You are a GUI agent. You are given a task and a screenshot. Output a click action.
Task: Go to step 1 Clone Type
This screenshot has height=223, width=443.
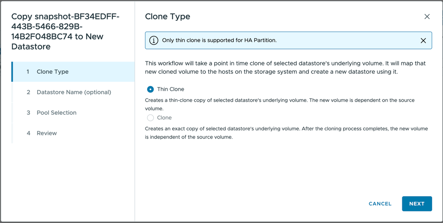[x=73, y=72]
